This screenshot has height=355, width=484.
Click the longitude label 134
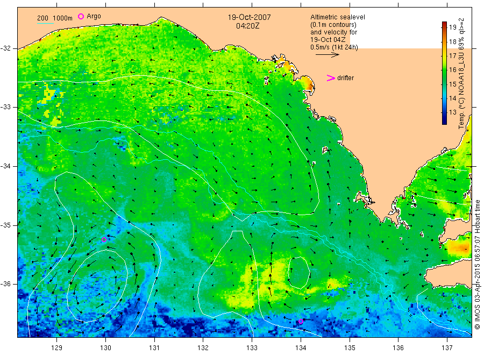coord(301,348)
